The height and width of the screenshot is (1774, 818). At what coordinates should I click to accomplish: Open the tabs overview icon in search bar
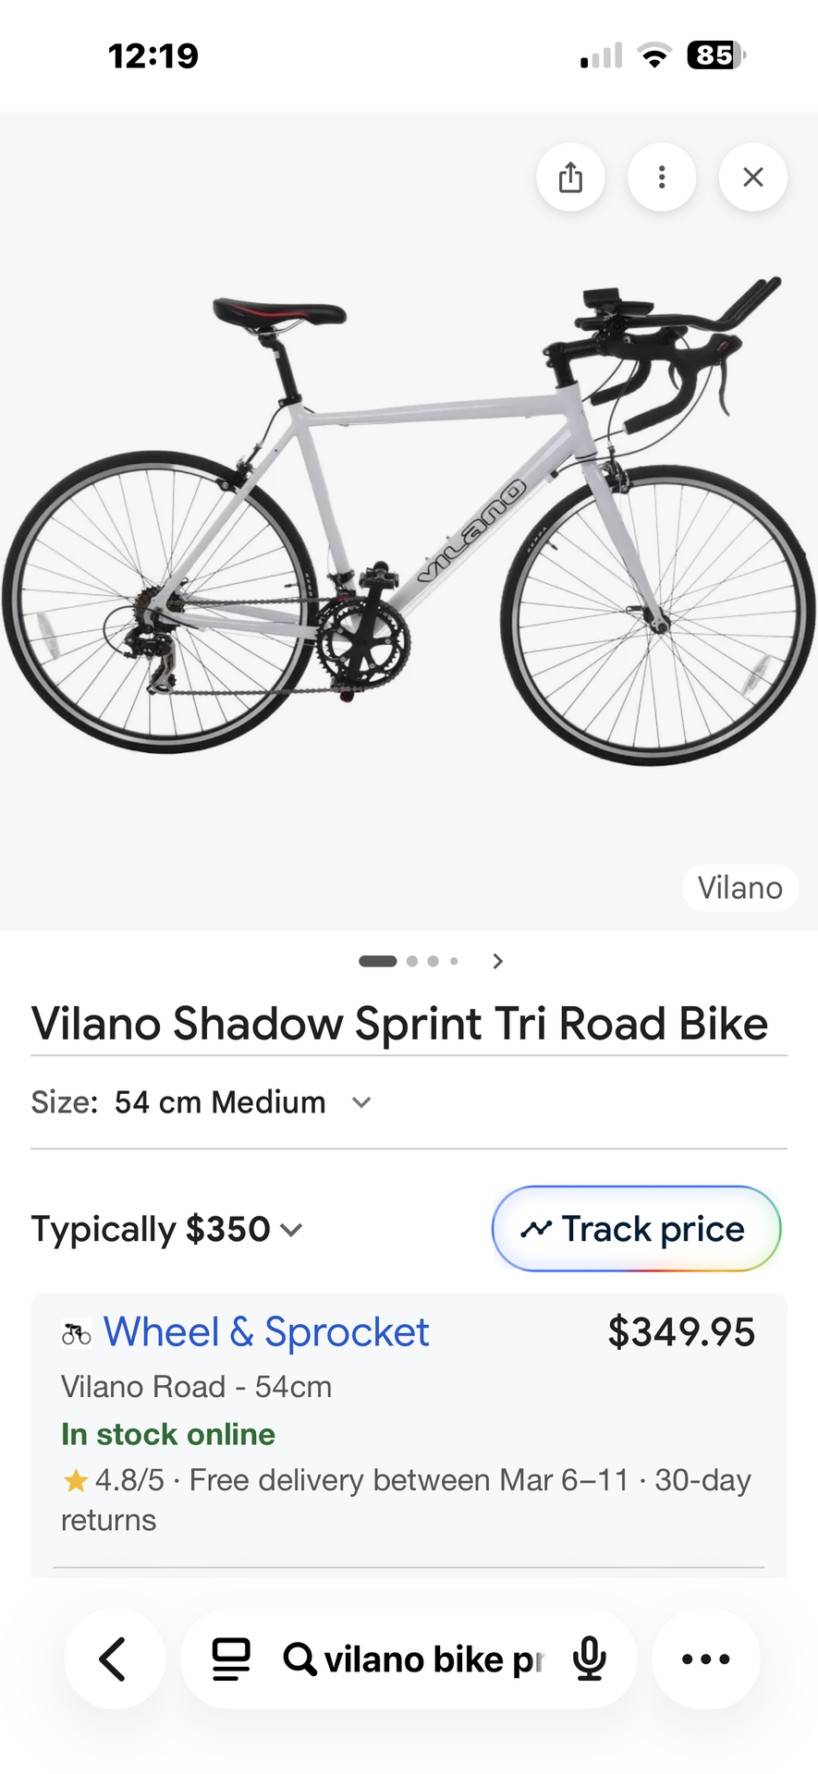click(231, 1659)
